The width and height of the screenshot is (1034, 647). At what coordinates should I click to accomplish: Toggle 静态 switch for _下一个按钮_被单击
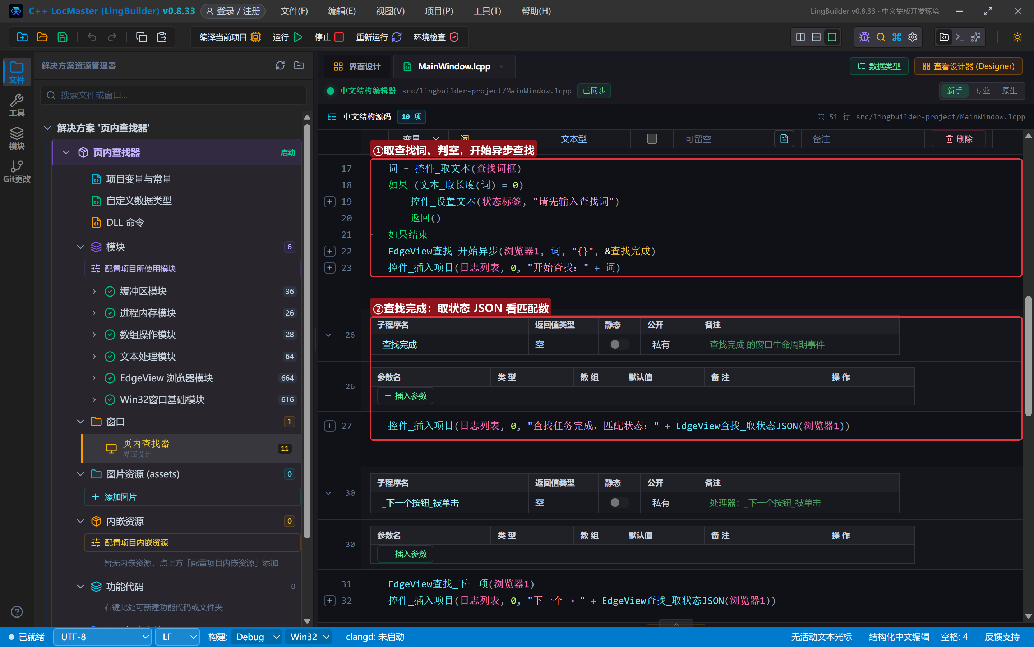[619, 503]
